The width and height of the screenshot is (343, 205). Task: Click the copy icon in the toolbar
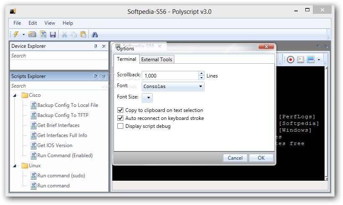[x=74, y=34]
